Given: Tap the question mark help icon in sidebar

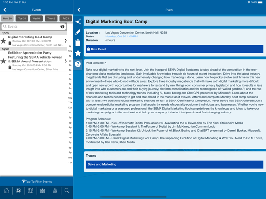Looking at the screenshot, I should [78, 64].
